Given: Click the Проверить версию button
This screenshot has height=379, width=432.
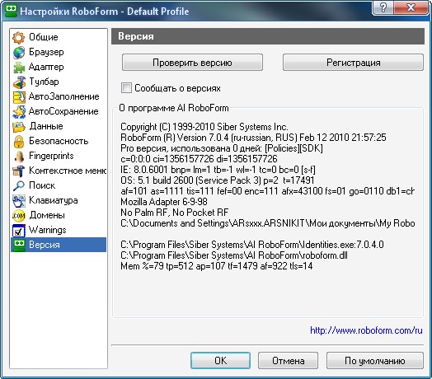Looking at the screenshot, I should [192, 63].
